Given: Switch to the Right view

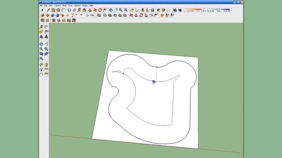Looking at the screenshot, I should [x=46, y=69].
